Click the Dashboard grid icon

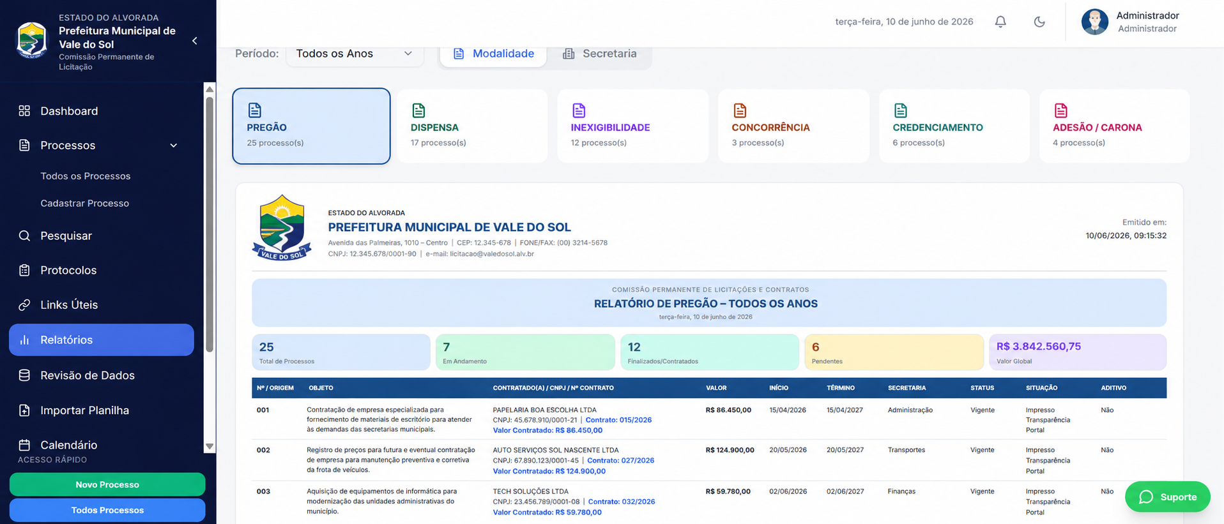point(24,111)
